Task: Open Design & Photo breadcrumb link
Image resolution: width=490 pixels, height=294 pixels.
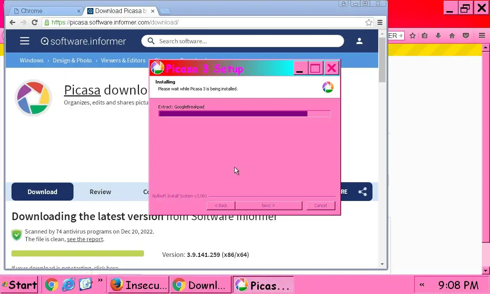Action: tap(72, 60)
